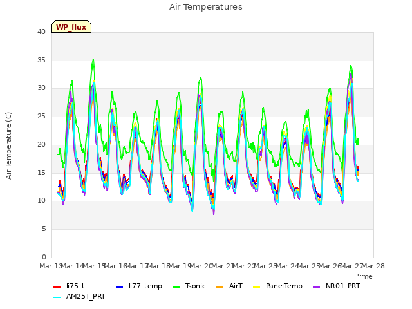
Task: Click the y-axis value 0
Action: coord(44,257)
